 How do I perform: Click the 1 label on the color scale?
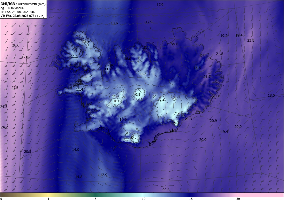tap(48, 199)
